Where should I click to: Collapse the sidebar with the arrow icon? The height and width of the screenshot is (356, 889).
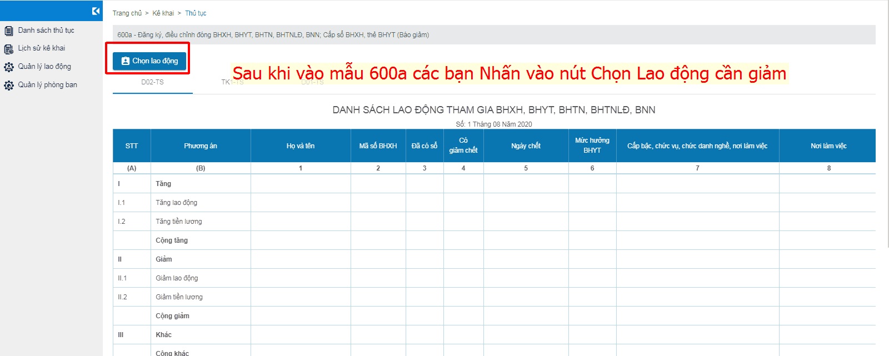[x=96, y=11]
